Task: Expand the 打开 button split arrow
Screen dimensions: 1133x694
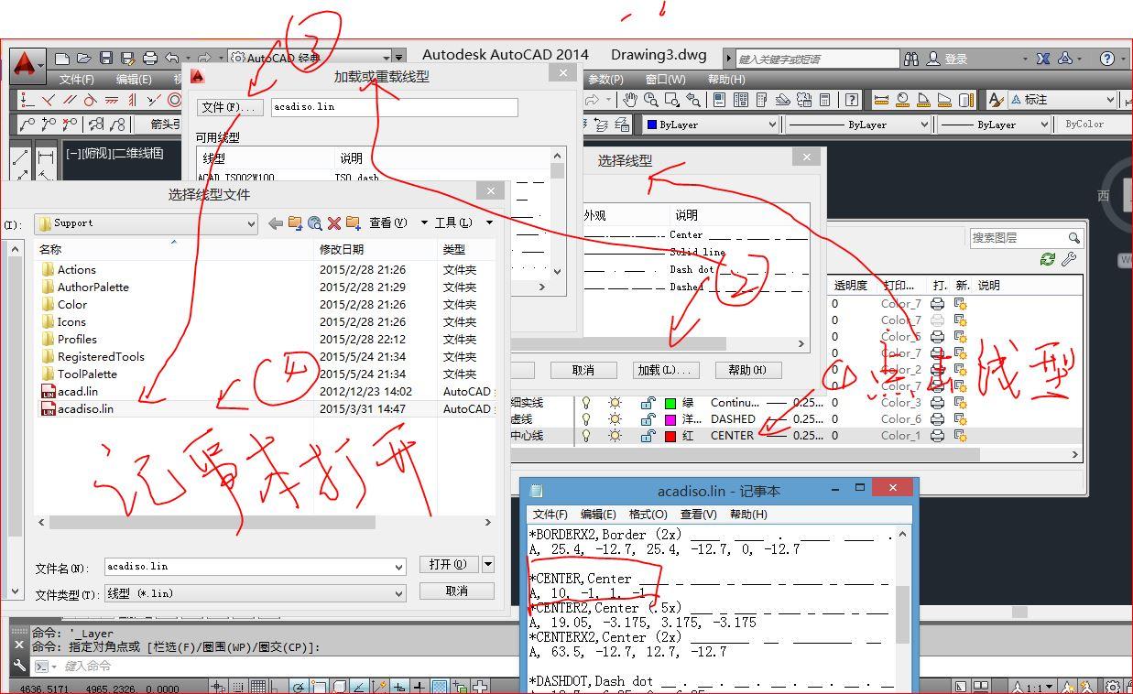Action: (x=488, y=565)
